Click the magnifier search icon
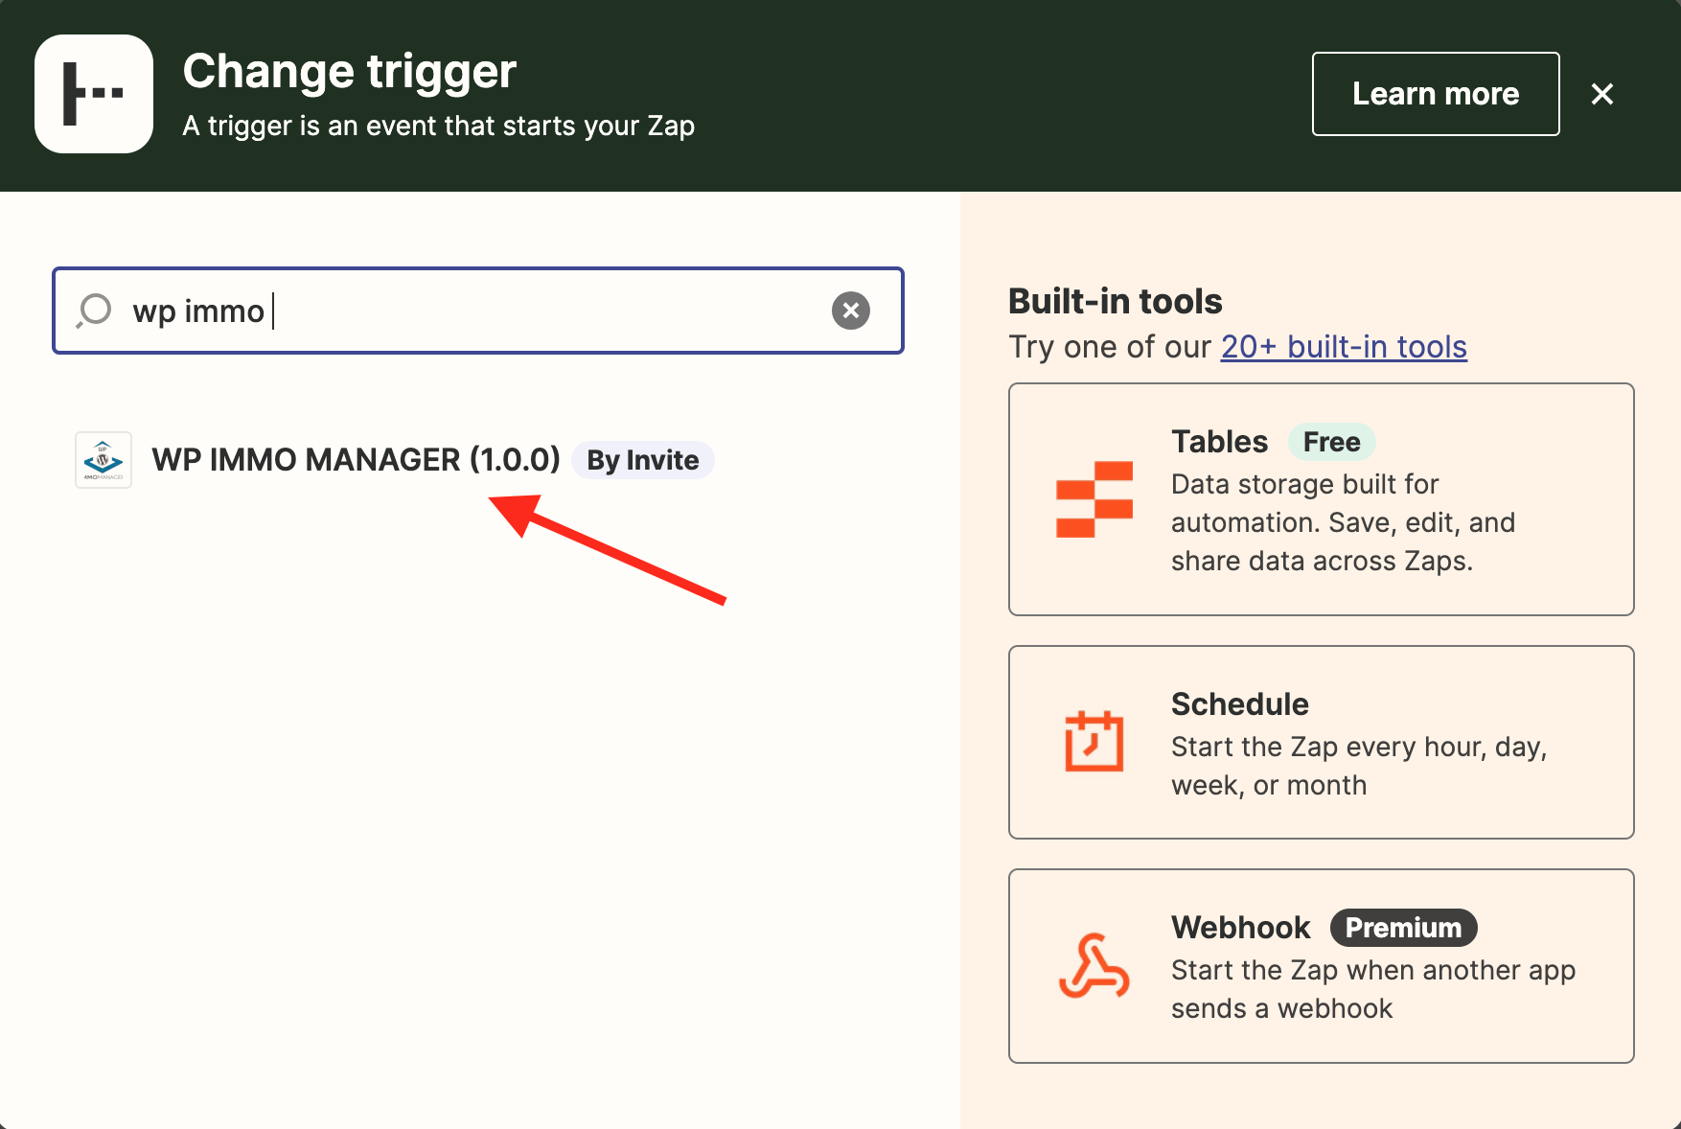This screenshot has height=1129, width=1681. click(95, 311)
